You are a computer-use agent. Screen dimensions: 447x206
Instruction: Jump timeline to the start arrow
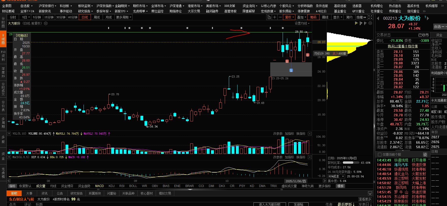coord(9,181)
